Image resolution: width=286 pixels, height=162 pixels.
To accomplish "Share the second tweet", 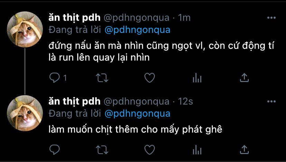I will point(244,150).
